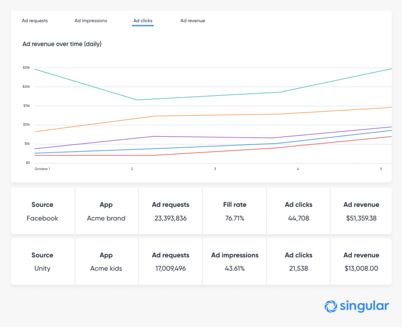Click the $51,359.38 ad revenue value

(361, 218)
